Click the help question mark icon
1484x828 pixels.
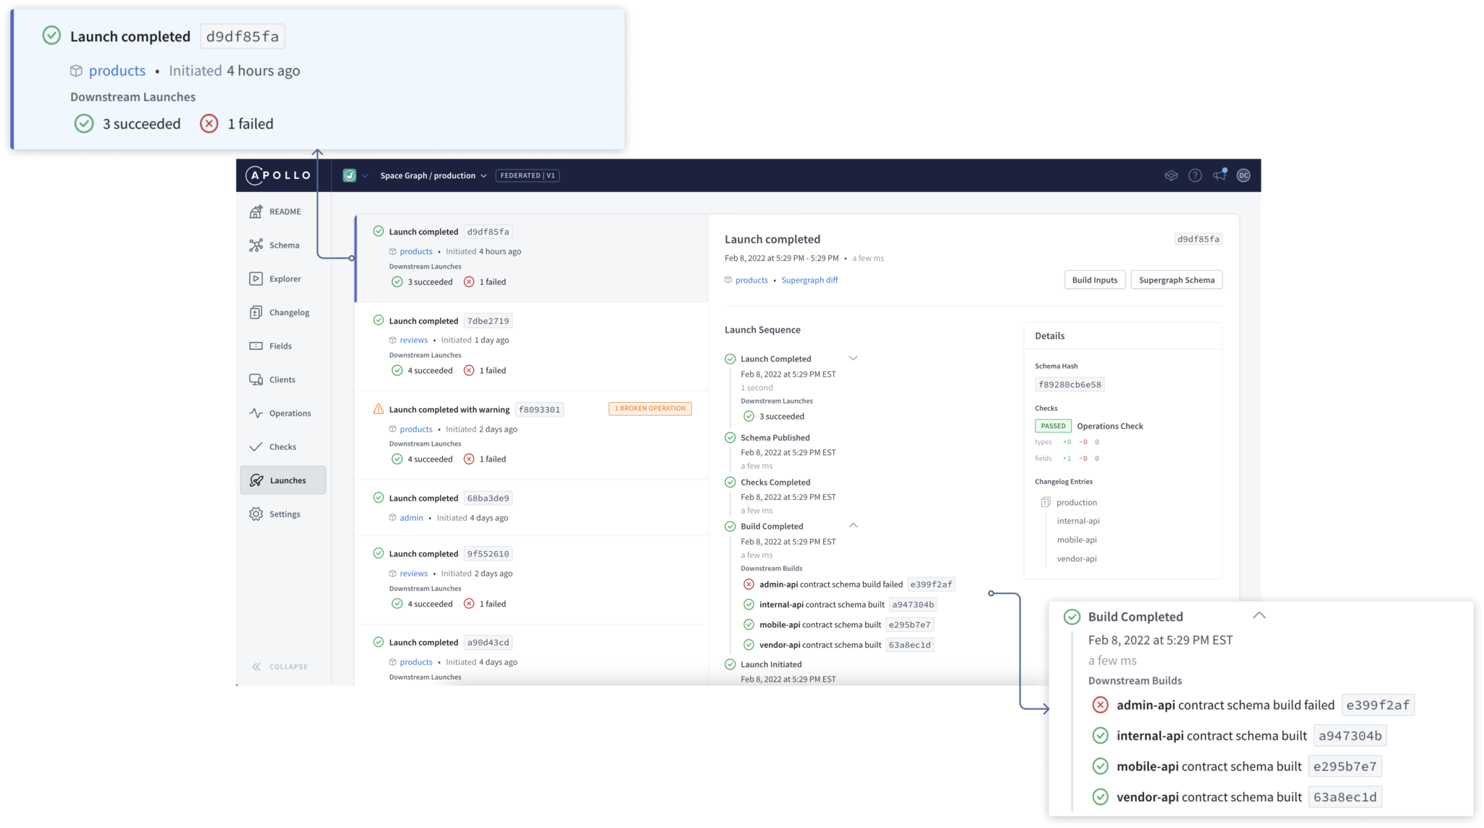1194,175
